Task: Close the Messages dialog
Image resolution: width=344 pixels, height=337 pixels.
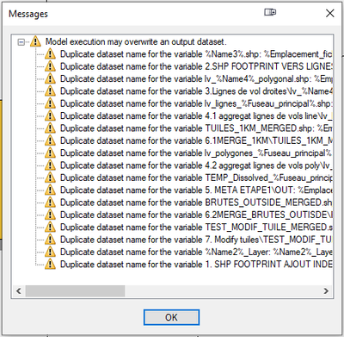Action: 330,13
